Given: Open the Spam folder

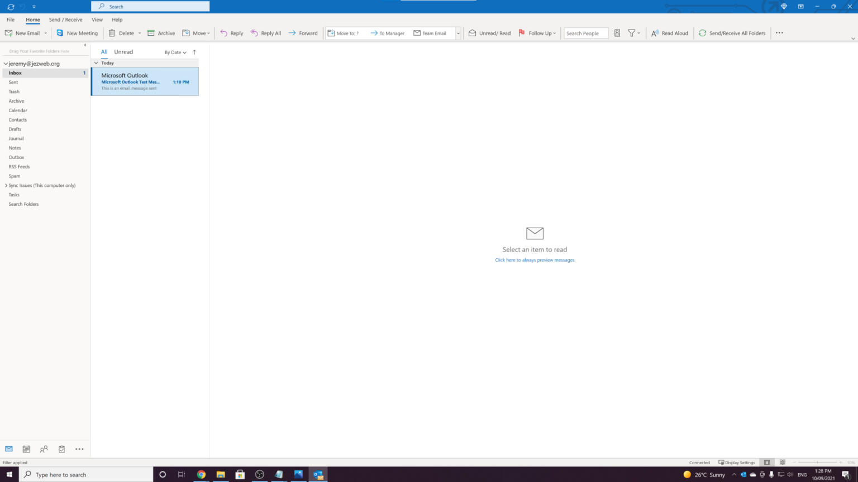Looking at the screenshot, I should [15, 176].
